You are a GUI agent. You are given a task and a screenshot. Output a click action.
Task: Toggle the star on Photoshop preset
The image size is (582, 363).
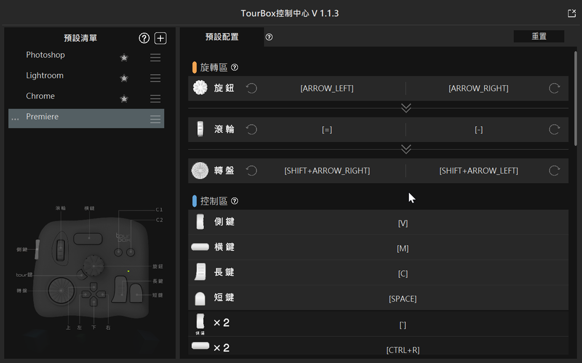(x=124, y=58)
